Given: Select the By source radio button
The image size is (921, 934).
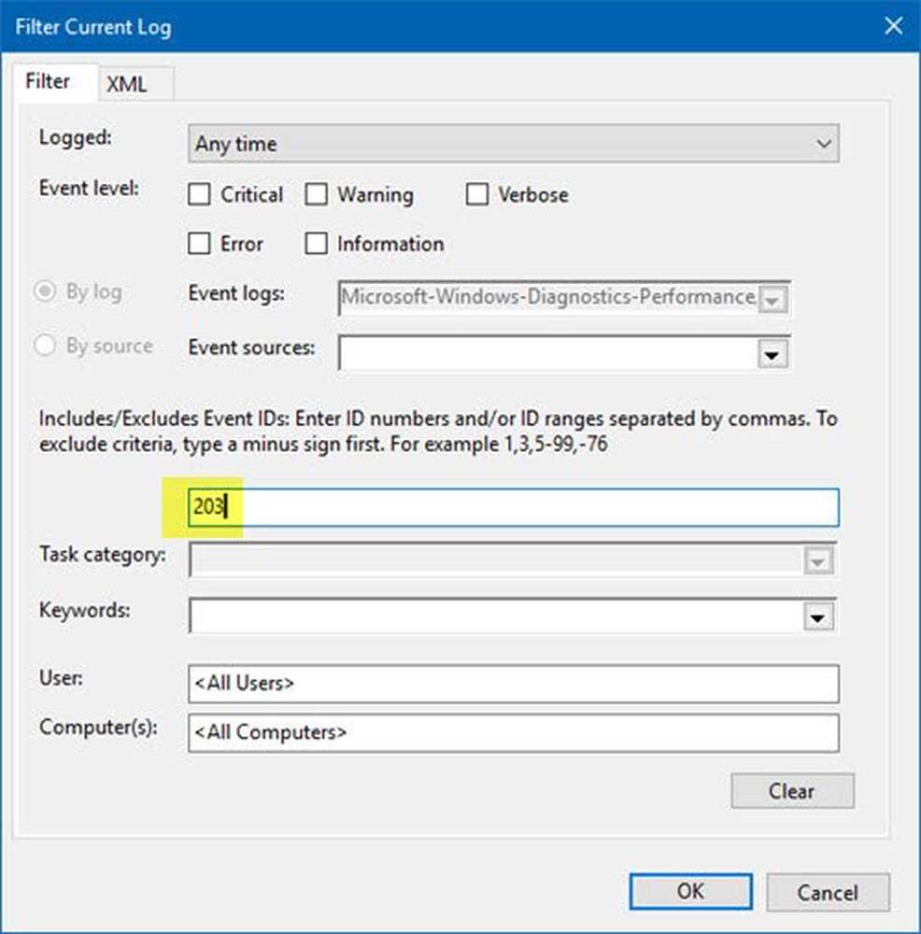Looking at the screenshot, I should pyautogui.click(x=45, y=345).
